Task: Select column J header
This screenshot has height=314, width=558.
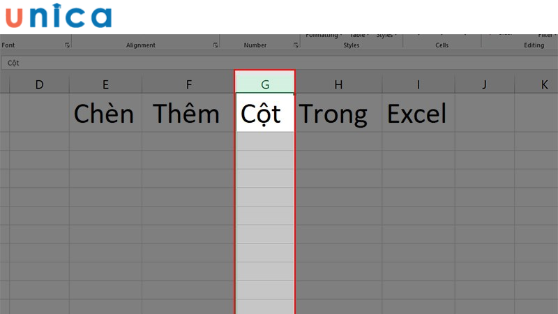Action: 484,84
